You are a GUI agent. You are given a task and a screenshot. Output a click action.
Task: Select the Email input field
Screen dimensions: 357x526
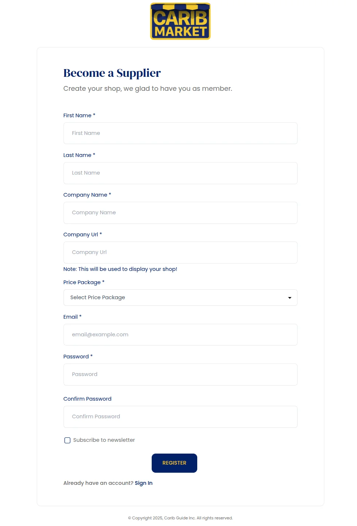click(x=180, y=334)
